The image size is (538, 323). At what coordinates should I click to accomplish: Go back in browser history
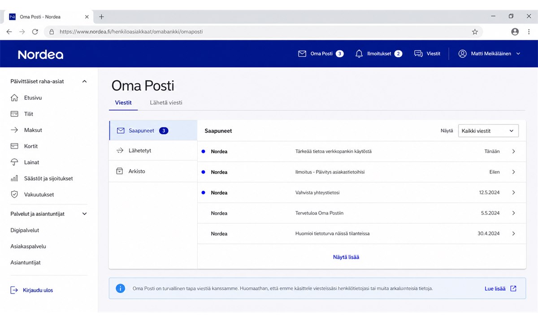(9, 32)
